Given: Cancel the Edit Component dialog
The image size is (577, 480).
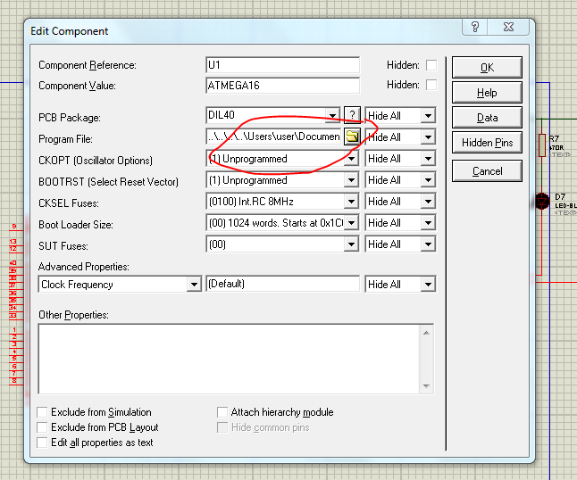Looking at the screenshot, I should click(487, 171).
